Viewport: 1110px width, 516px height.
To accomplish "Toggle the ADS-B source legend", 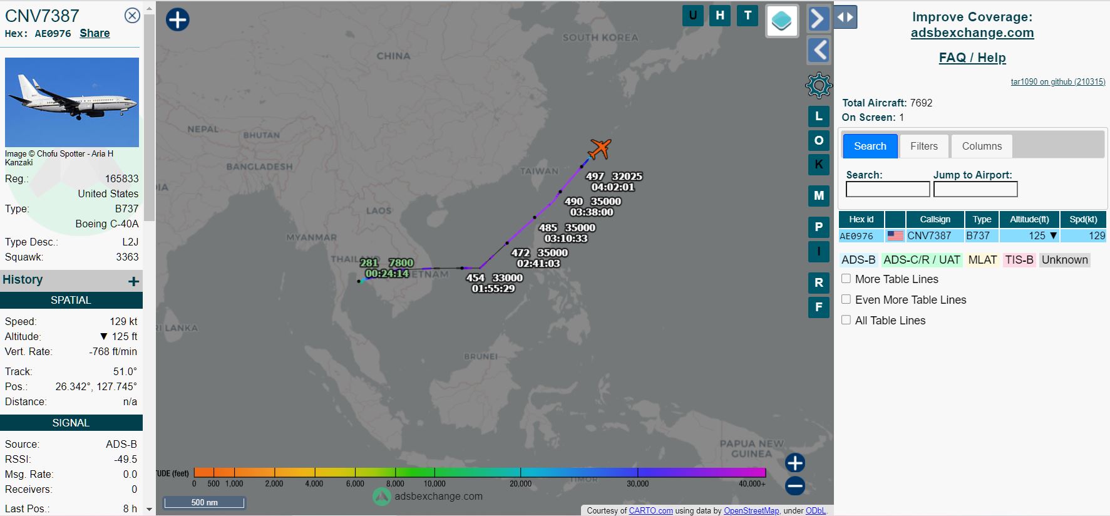I will [858, 260].
